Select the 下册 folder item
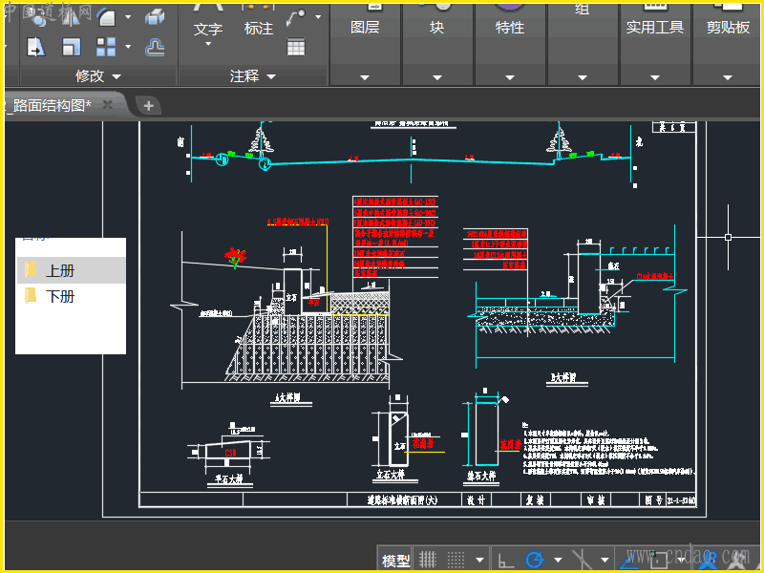 point(60,297)
